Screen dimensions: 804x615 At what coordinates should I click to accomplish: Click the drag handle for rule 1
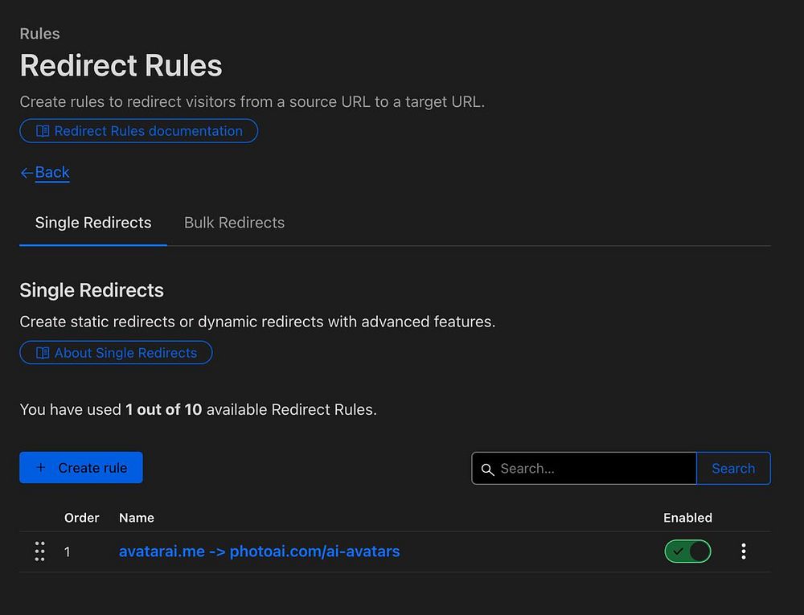coord(39,551)
